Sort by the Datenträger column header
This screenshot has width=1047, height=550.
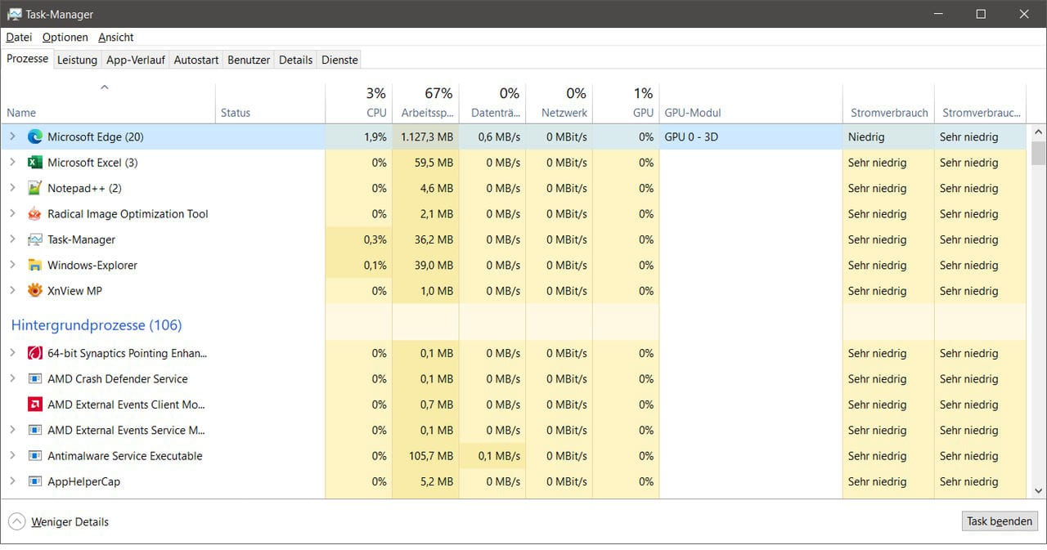pyautogui.click(x=492, y=103)
